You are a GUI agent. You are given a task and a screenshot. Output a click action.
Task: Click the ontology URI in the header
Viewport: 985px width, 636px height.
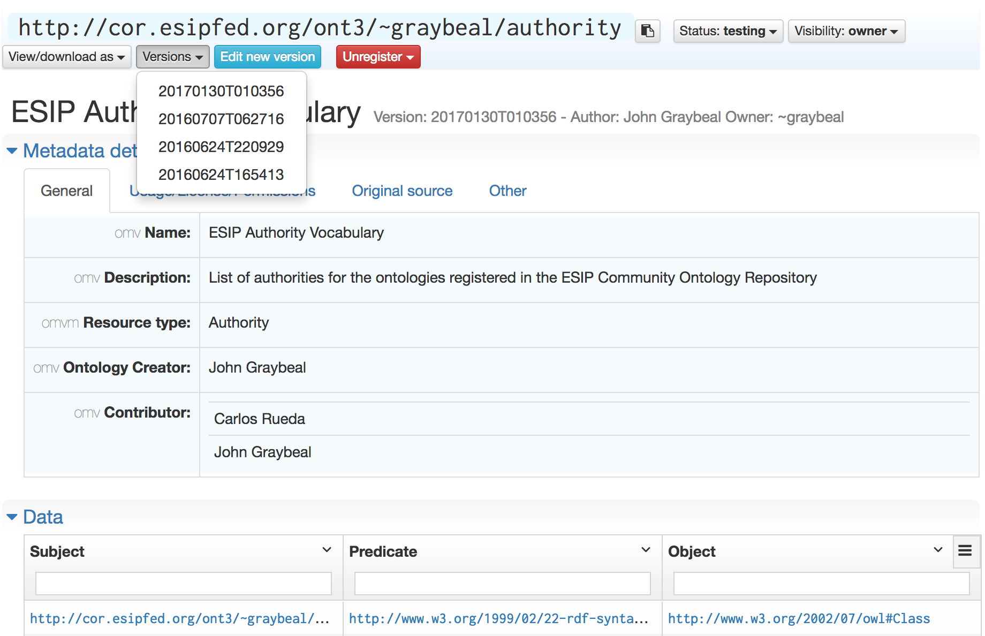[x=320, y=28]
